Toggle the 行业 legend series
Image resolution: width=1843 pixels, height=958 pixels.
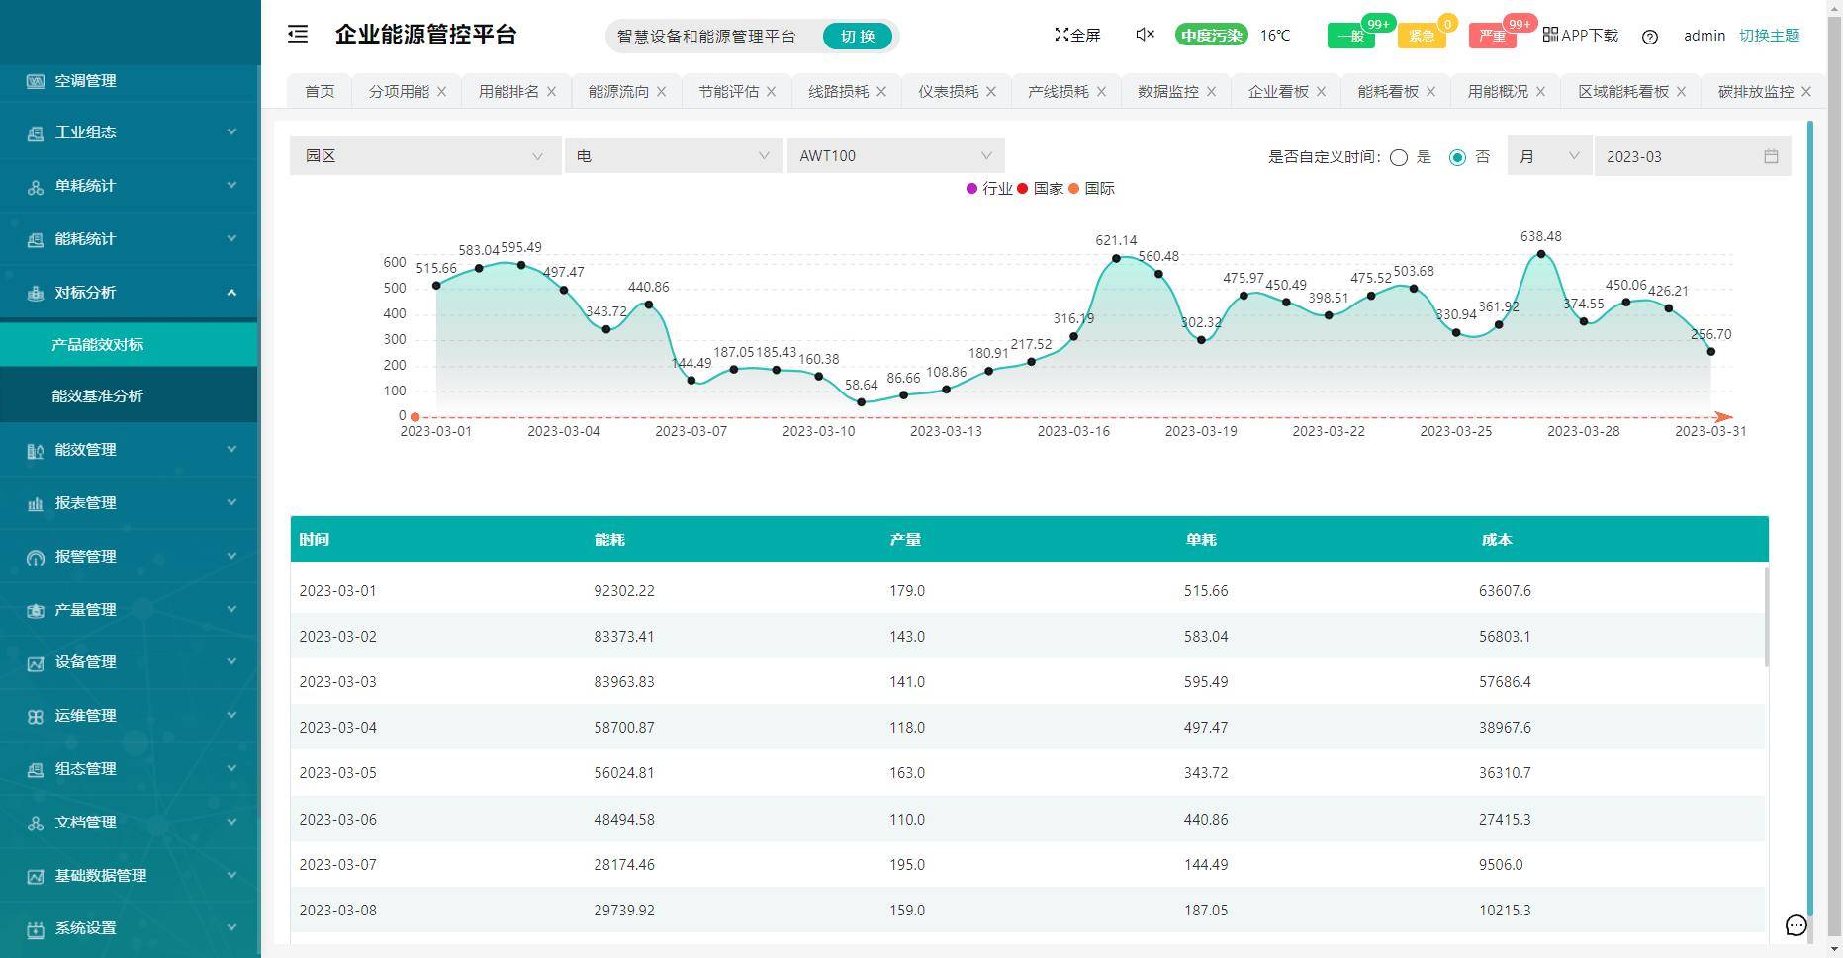tap(988, 188)
